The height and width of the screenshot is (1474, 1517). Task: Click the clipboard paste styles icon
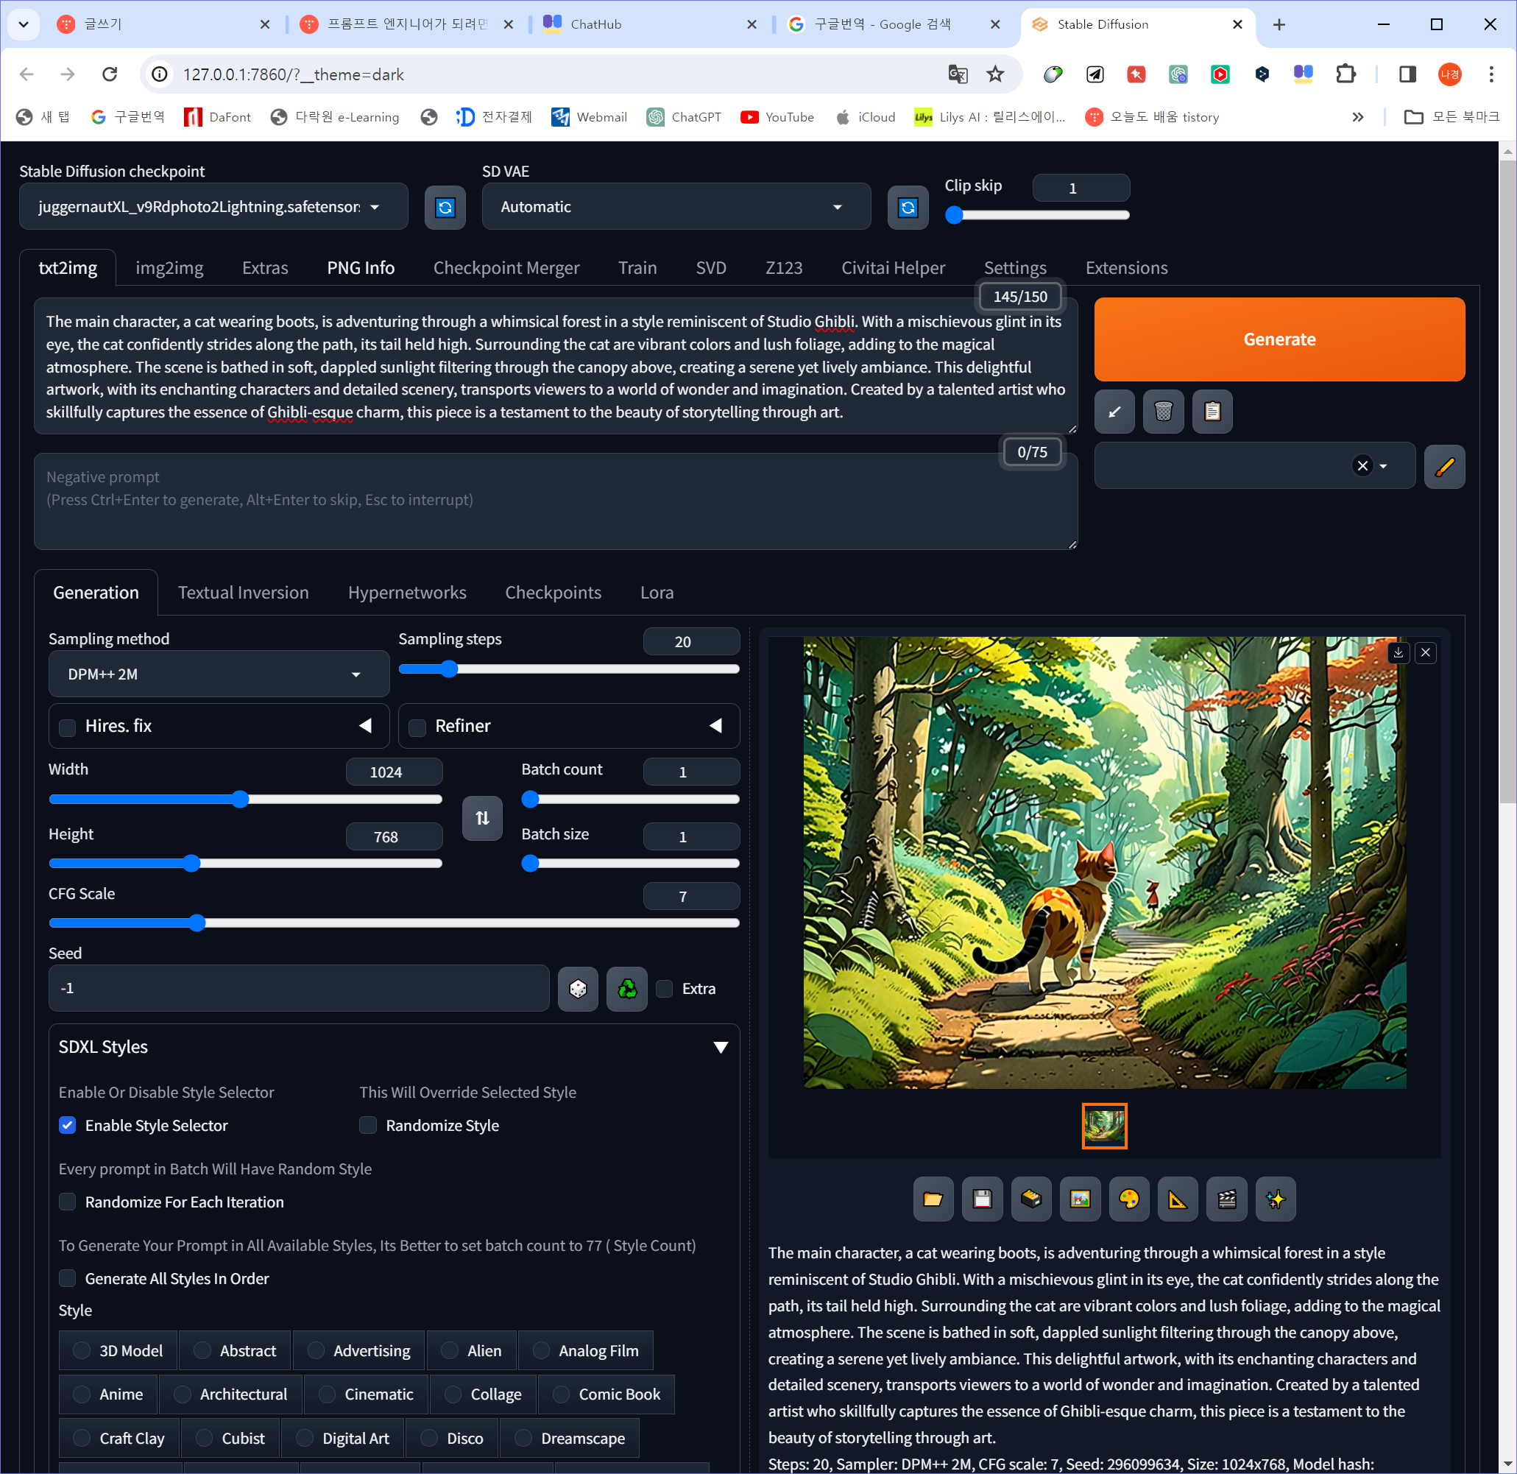pyautogui.click(x=1212, y=411)
